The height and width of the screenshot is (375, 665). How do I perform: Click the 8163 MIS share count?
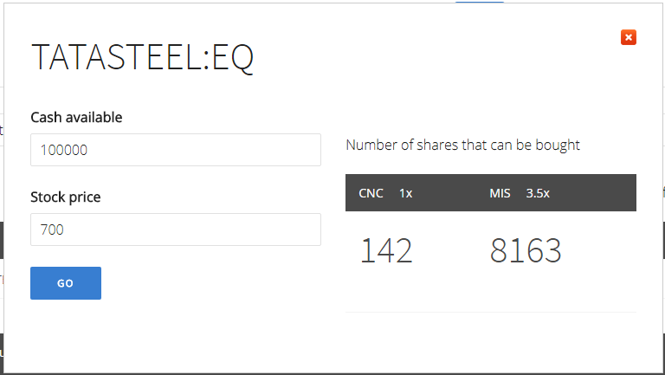tap(526, 250)
